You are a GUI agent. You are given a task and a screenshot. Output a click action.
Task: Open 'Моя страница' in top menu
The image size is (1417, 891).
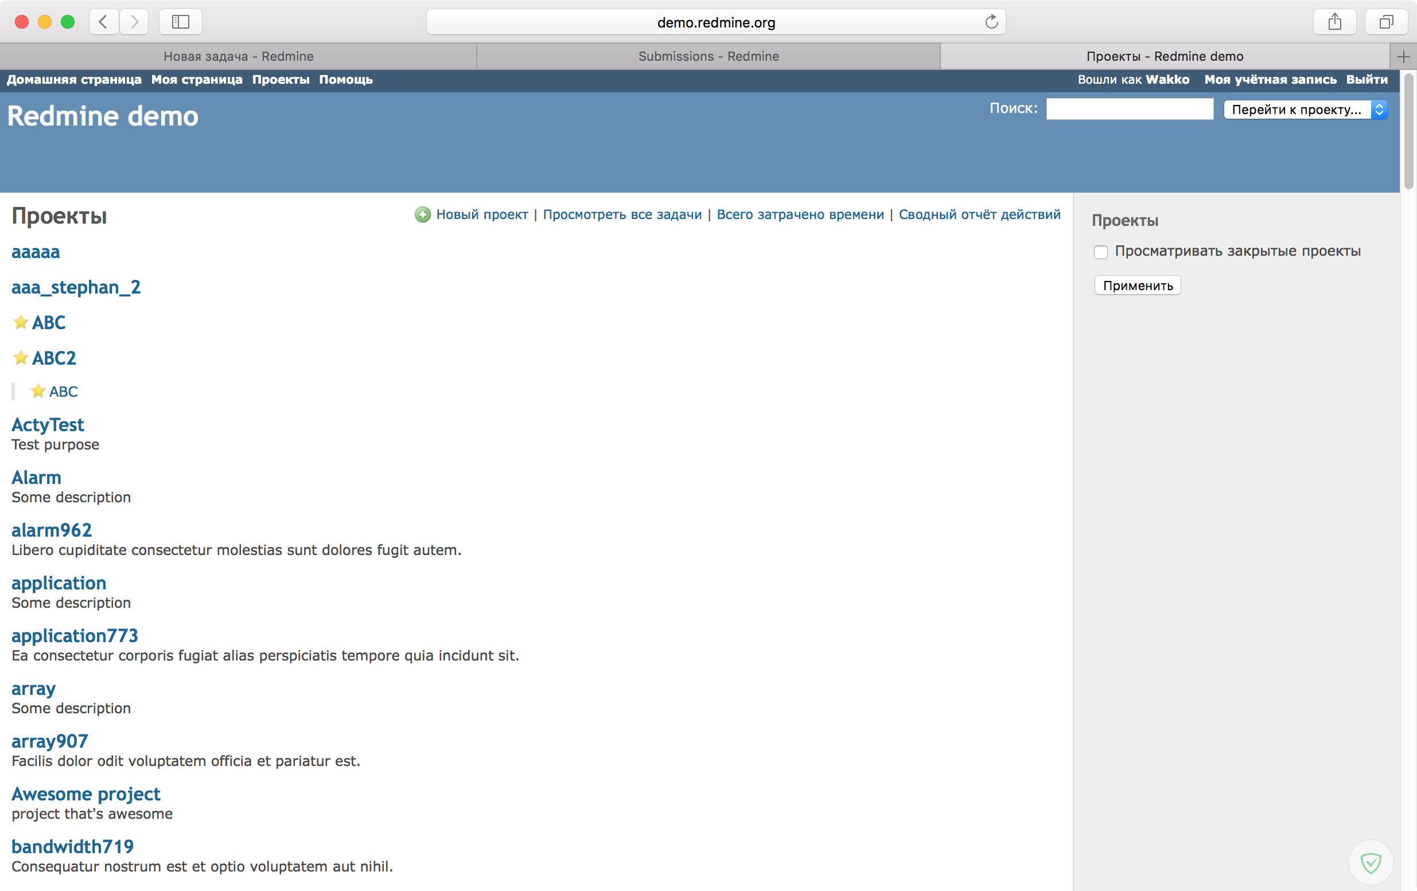(x=197, y=79)
